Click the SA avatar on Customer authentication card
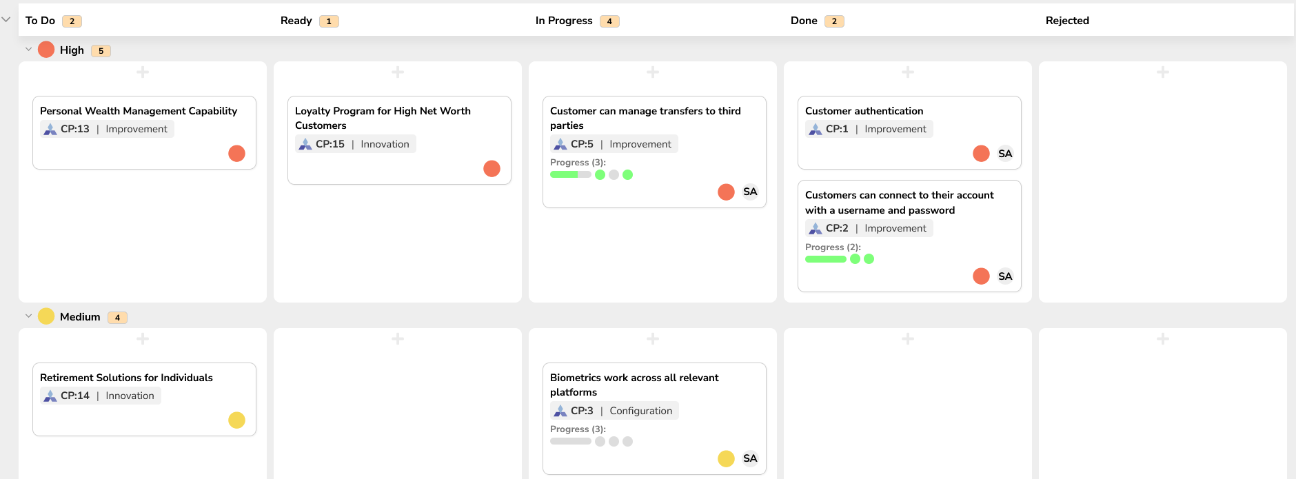Image resolution: width=1296 pixels, height=479 pixels. click(1005, 154)
